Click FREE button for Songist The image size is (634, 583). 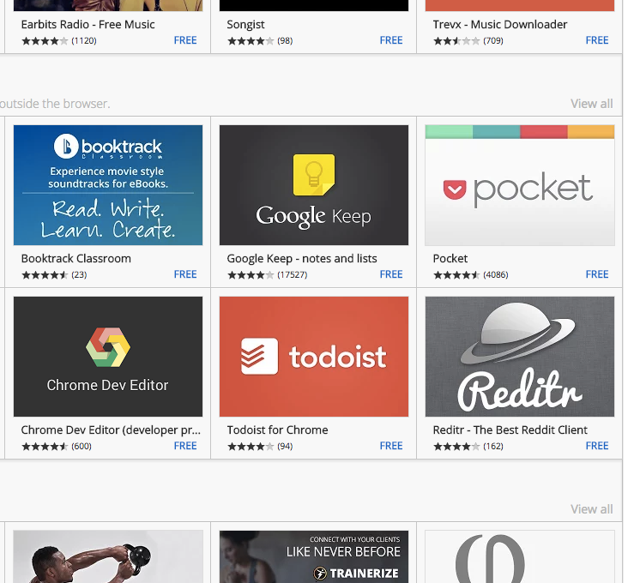click(391, 40)
